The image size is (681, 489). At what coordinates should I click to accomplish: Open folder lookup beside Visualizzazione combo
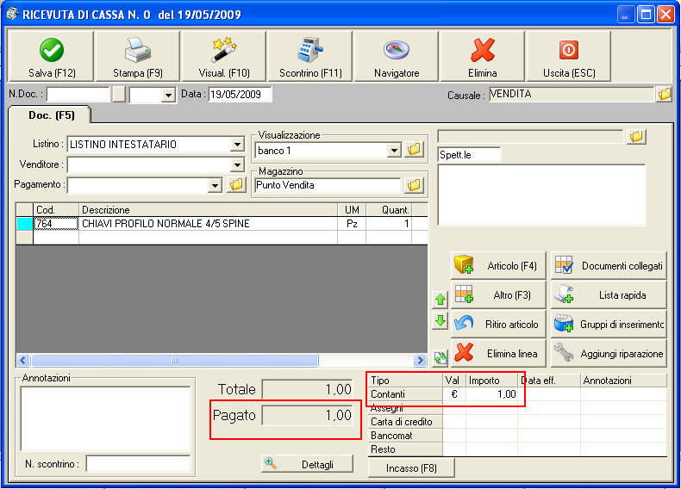(x=414, y=150)
